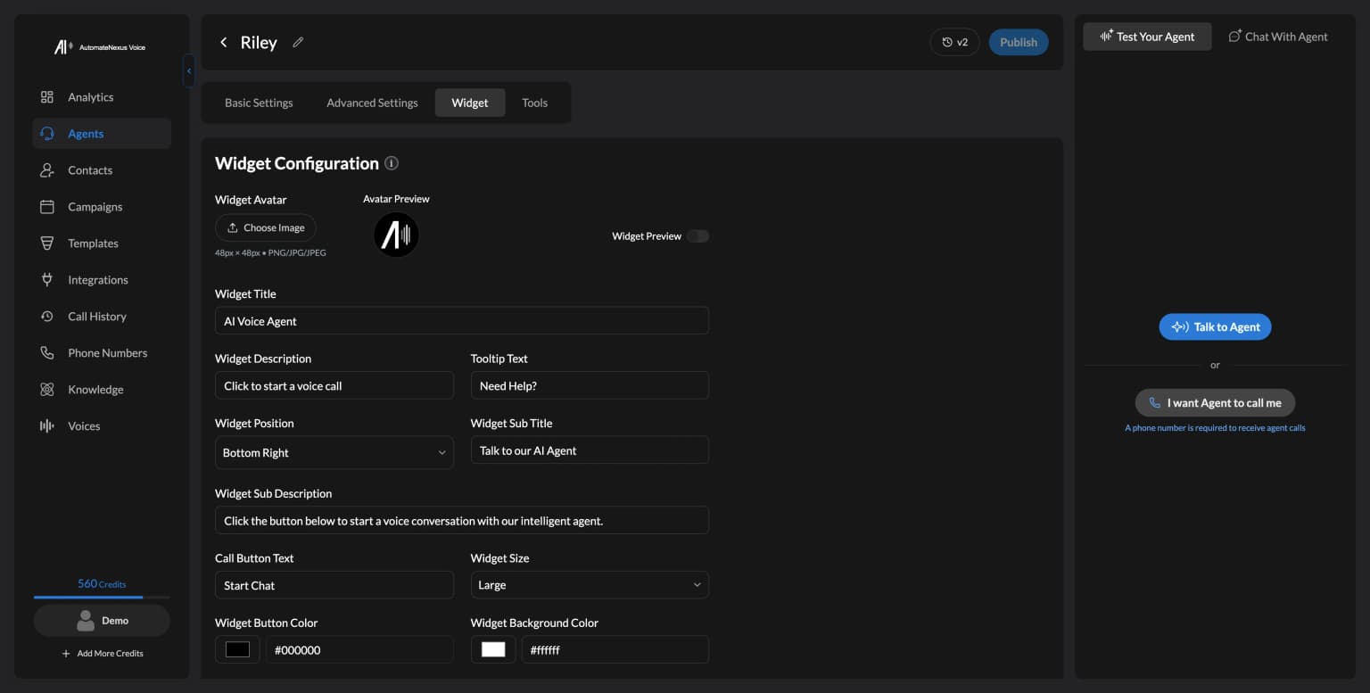Viewport: 1370px width, 693px height.
Task: Click the 560 Credits text
Action: point(102,583)
